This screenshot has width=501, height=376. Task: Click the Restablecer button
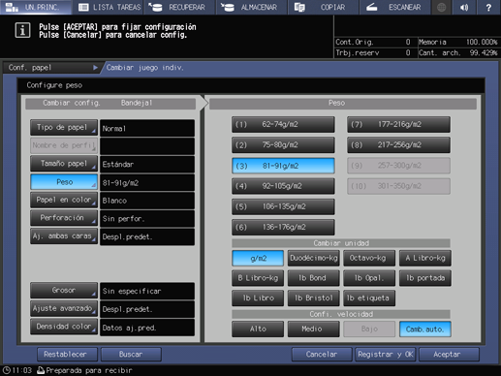(67, 355)
